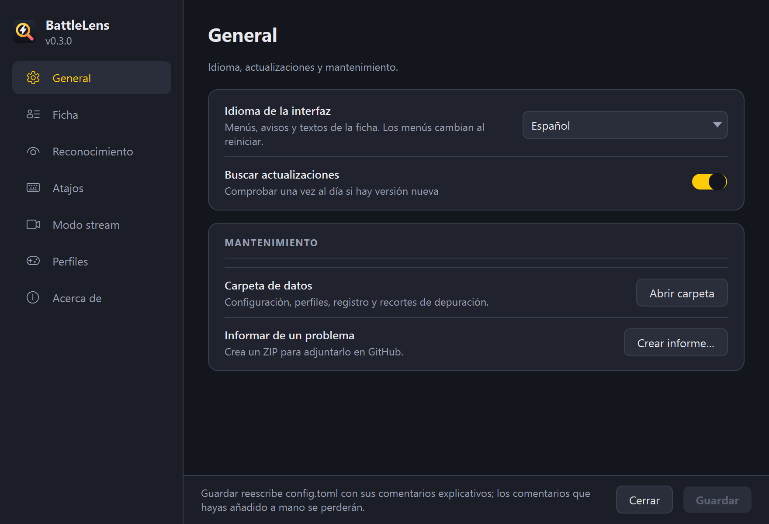Disable the Buscar actualizaciones switch
769x524 pixels.
point(709,182)
